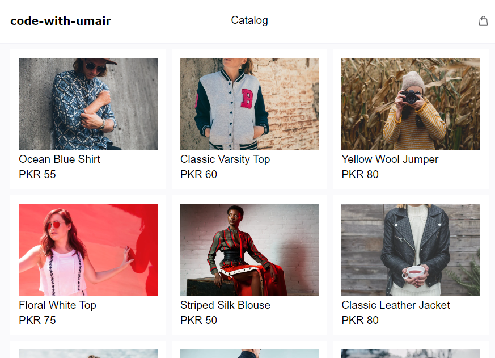Open the Yellow Wool Jumper title link

click(x=390, y=159)
